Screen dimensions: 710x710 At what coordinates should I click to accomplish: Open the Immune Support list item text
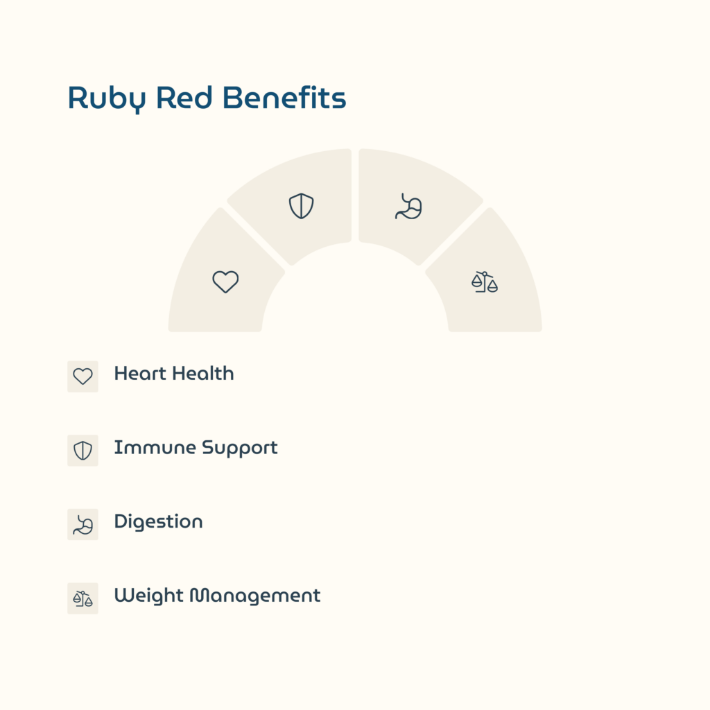click(196, 448)
